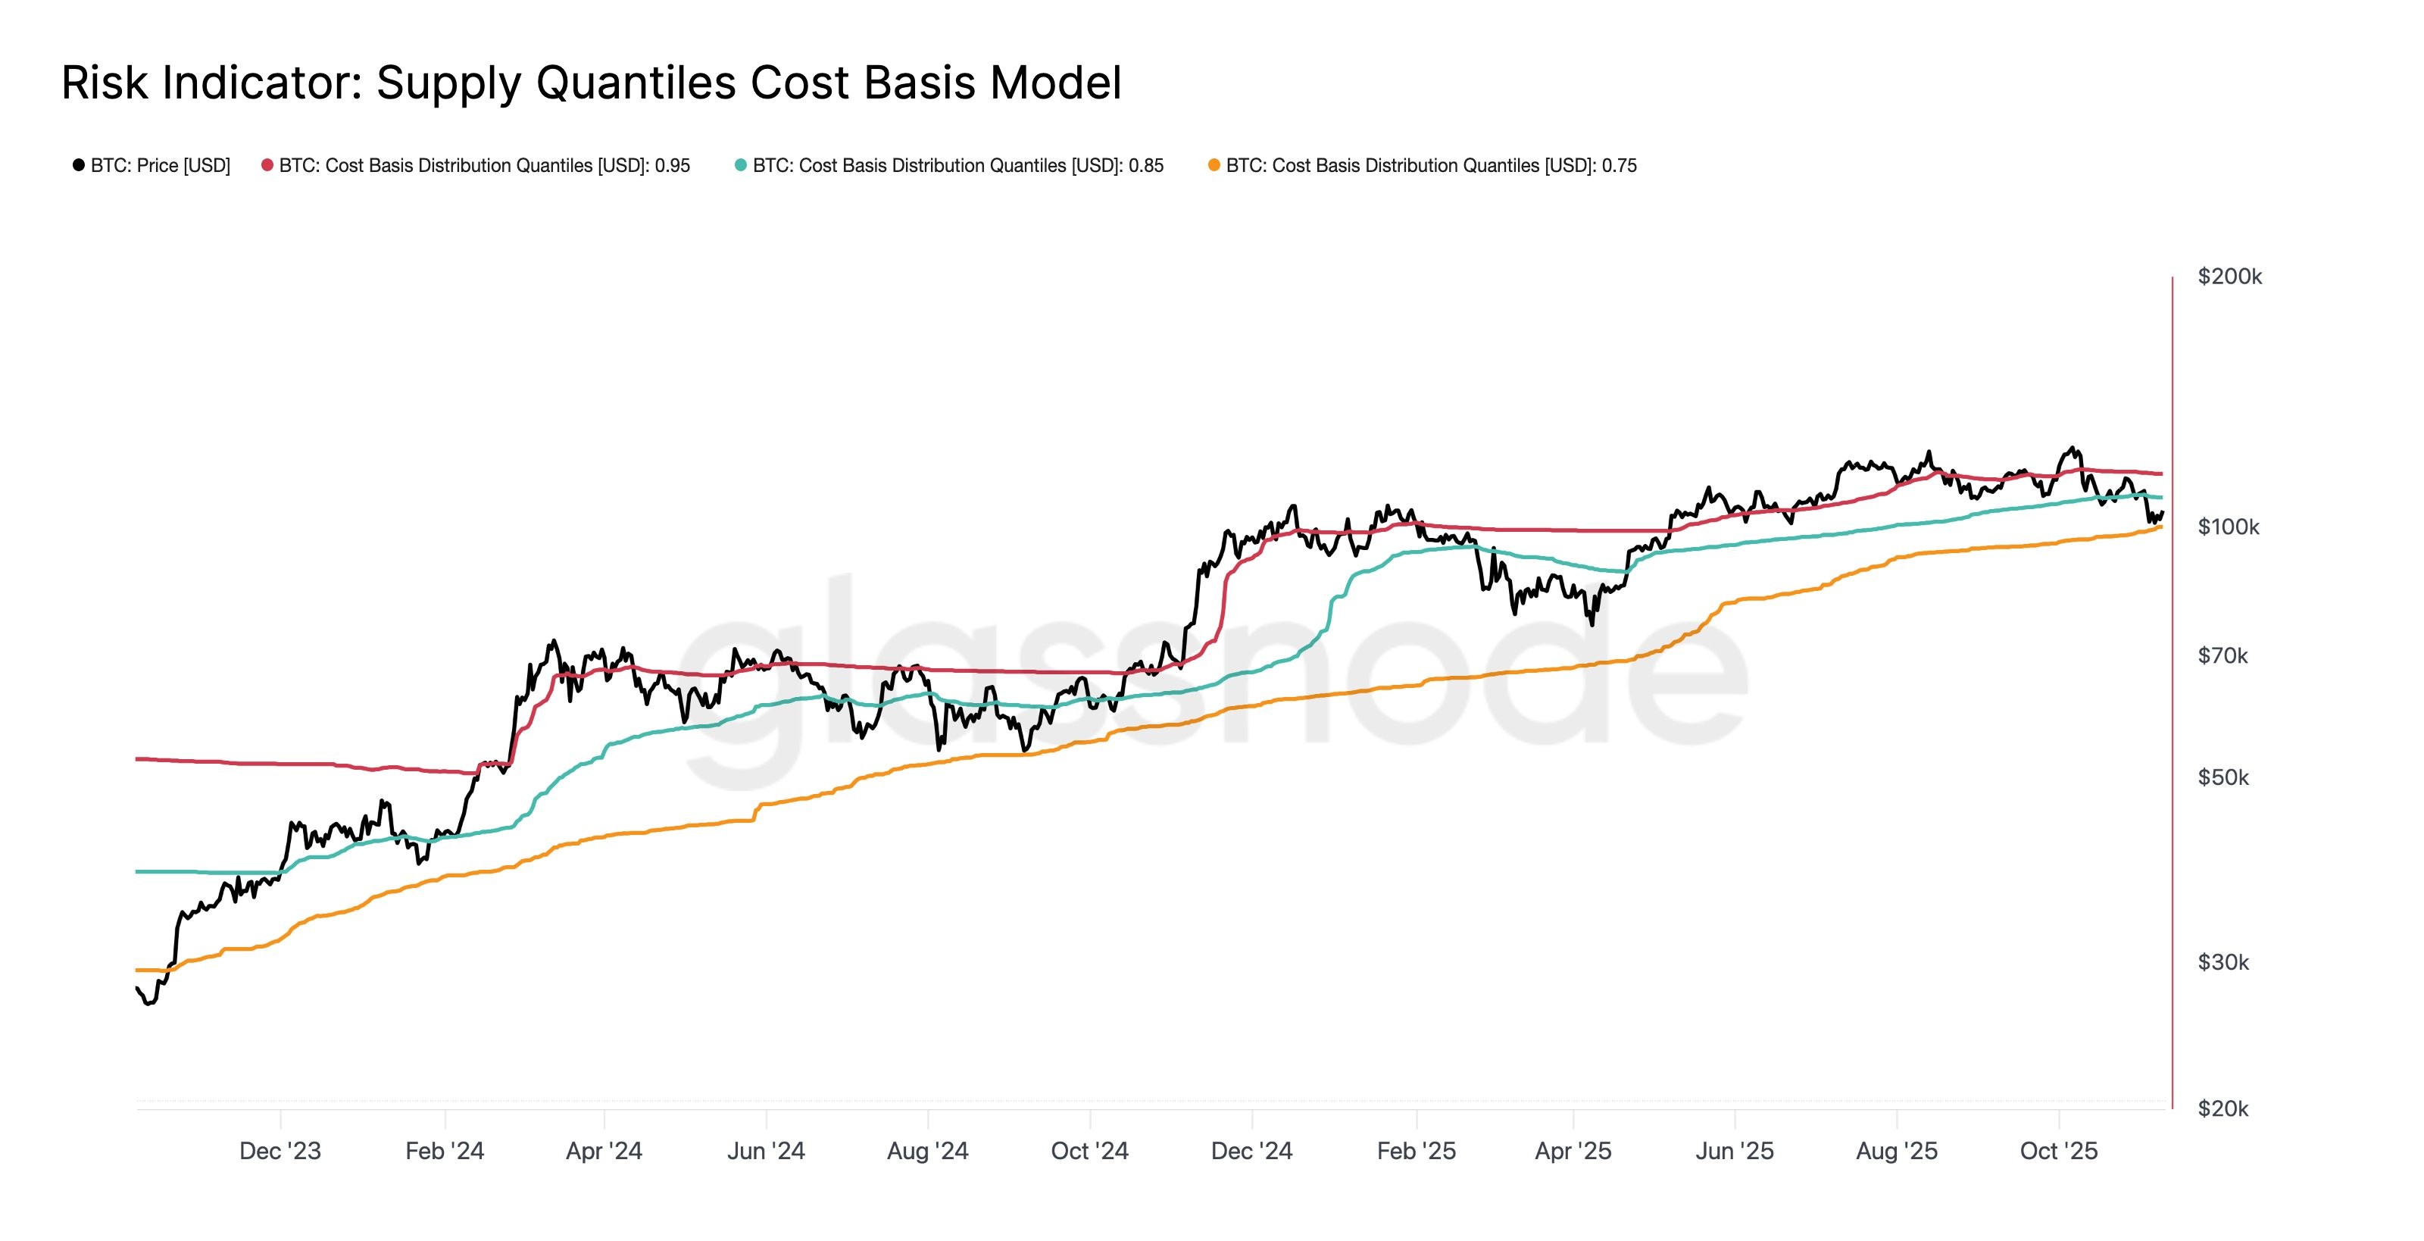Select the Dec '24 x-axis label

[1251, 1151]
